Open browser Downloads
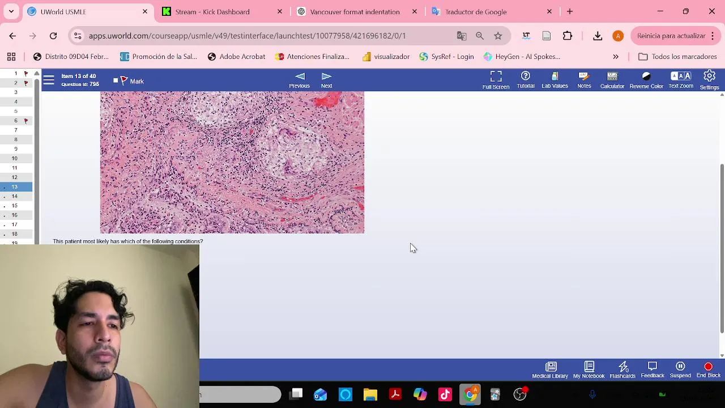This screenshot has height=408, width=725. coord(598,36)
